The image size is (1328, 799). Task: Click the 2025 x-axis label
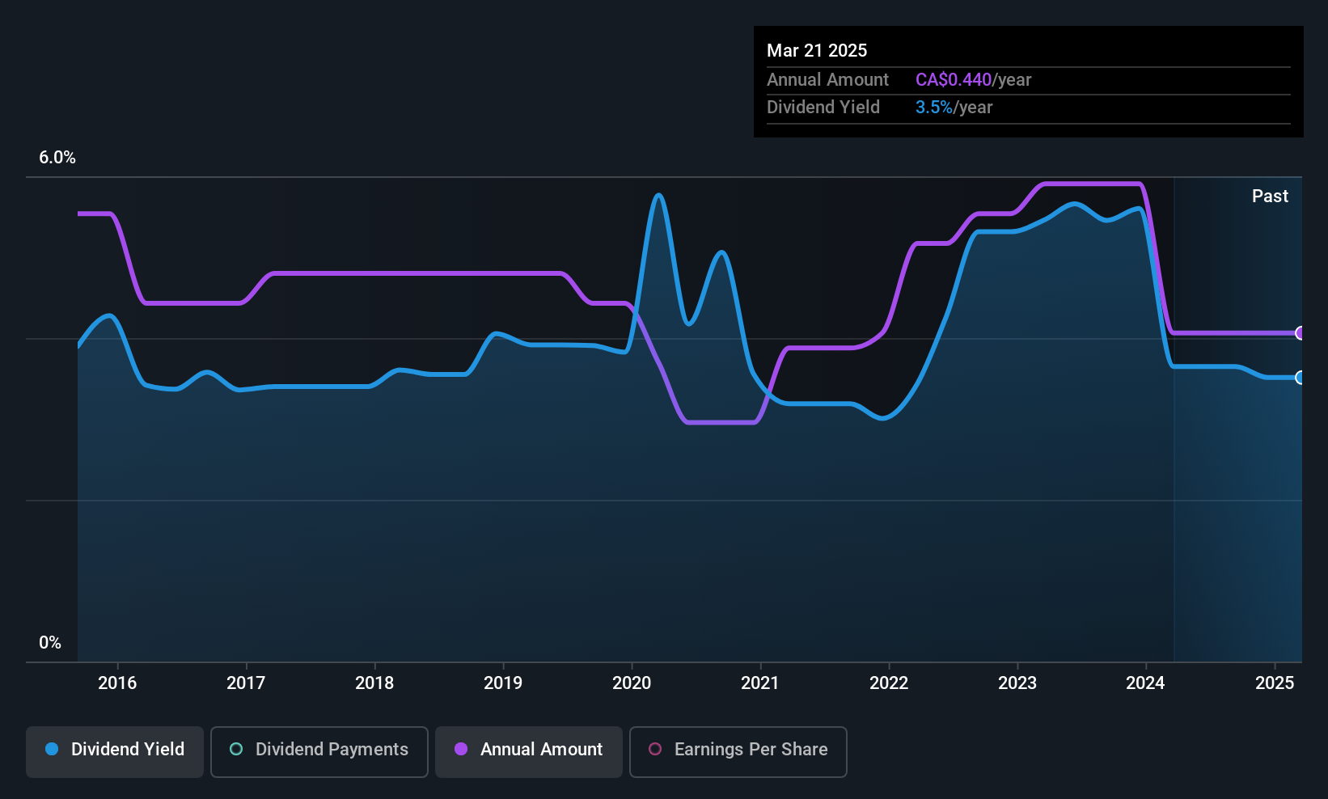[x=1275, y=683]
